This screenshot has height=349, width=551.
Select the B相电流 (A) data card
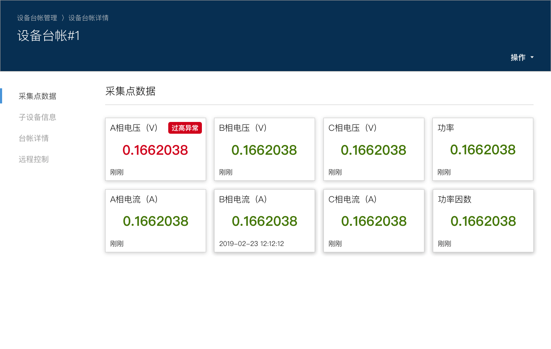click(264, 221)
